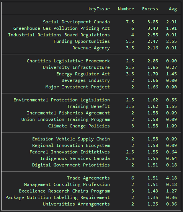Select the Excess value 1.70
Image resolution: width=183 pixels, height=212 pixels.
[x=153, y=74]
